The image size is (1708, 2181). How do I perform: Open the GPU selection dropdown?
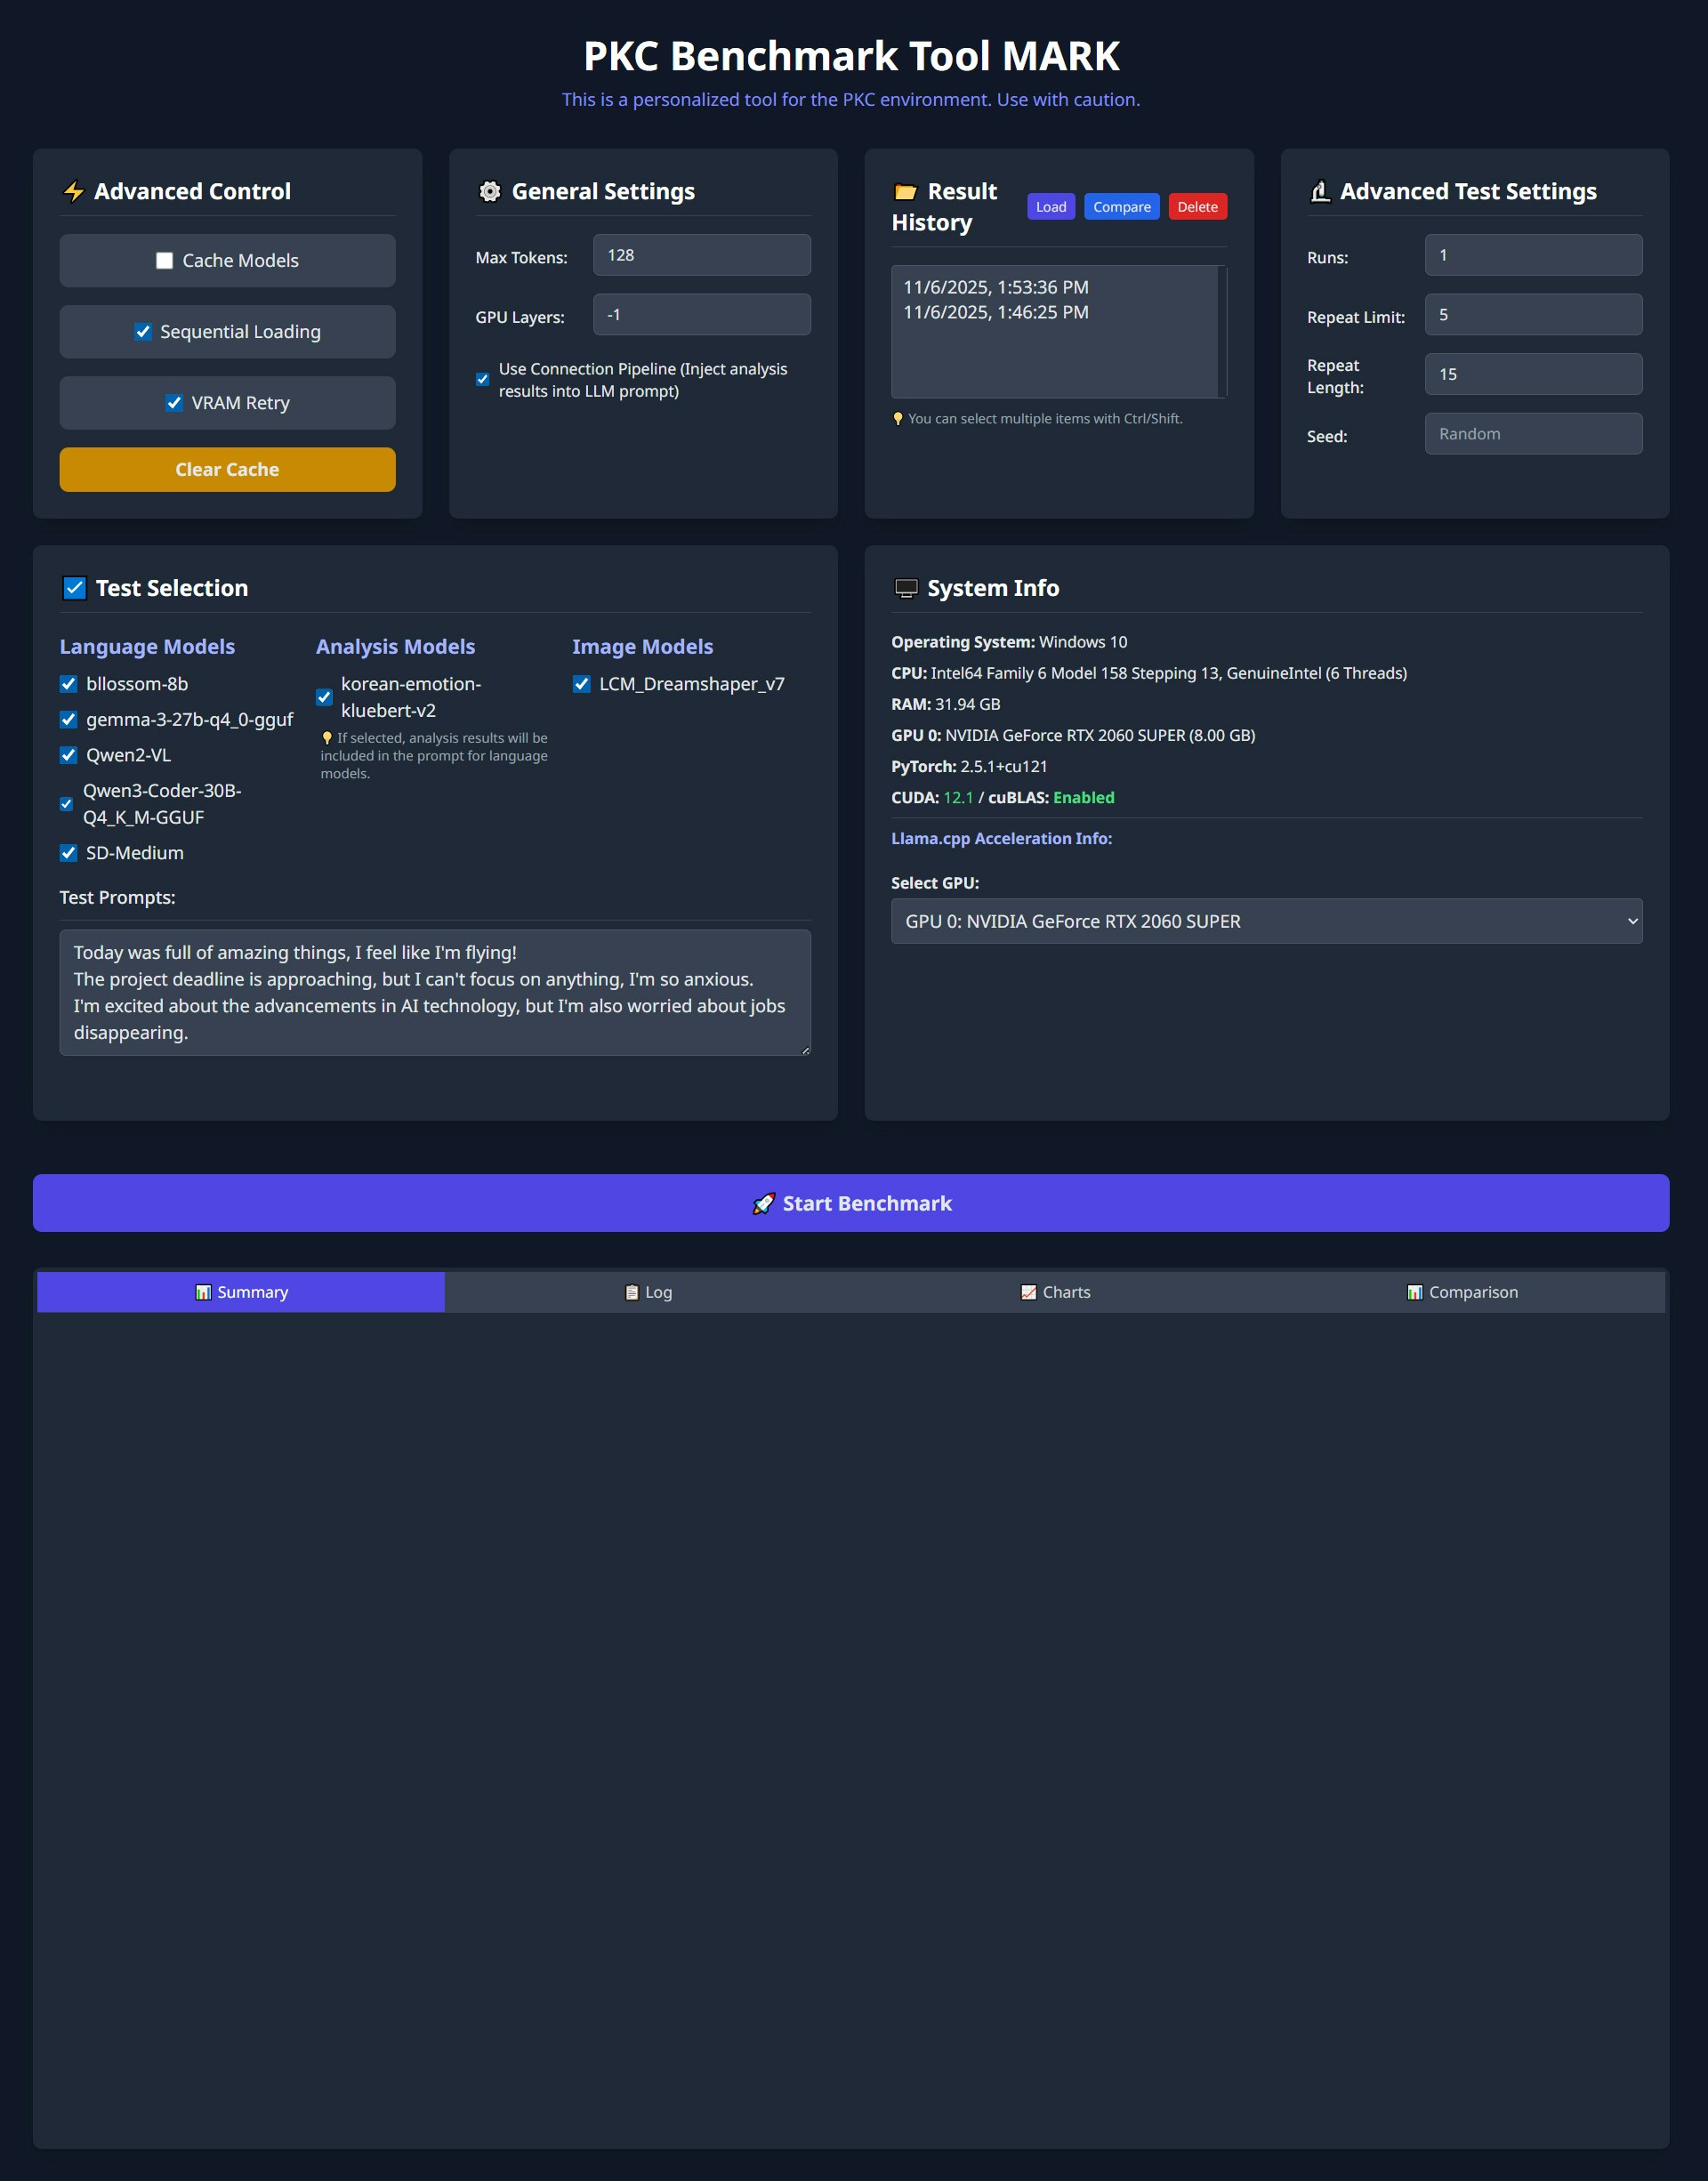(x=1264, y=920)
